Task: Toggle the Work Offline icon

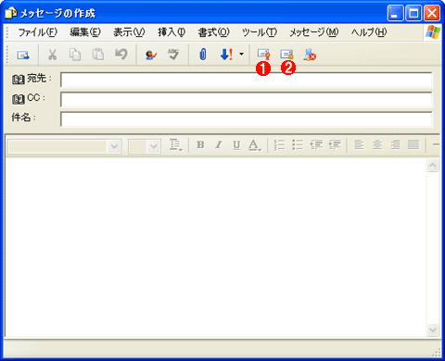Action: point(310,55)
